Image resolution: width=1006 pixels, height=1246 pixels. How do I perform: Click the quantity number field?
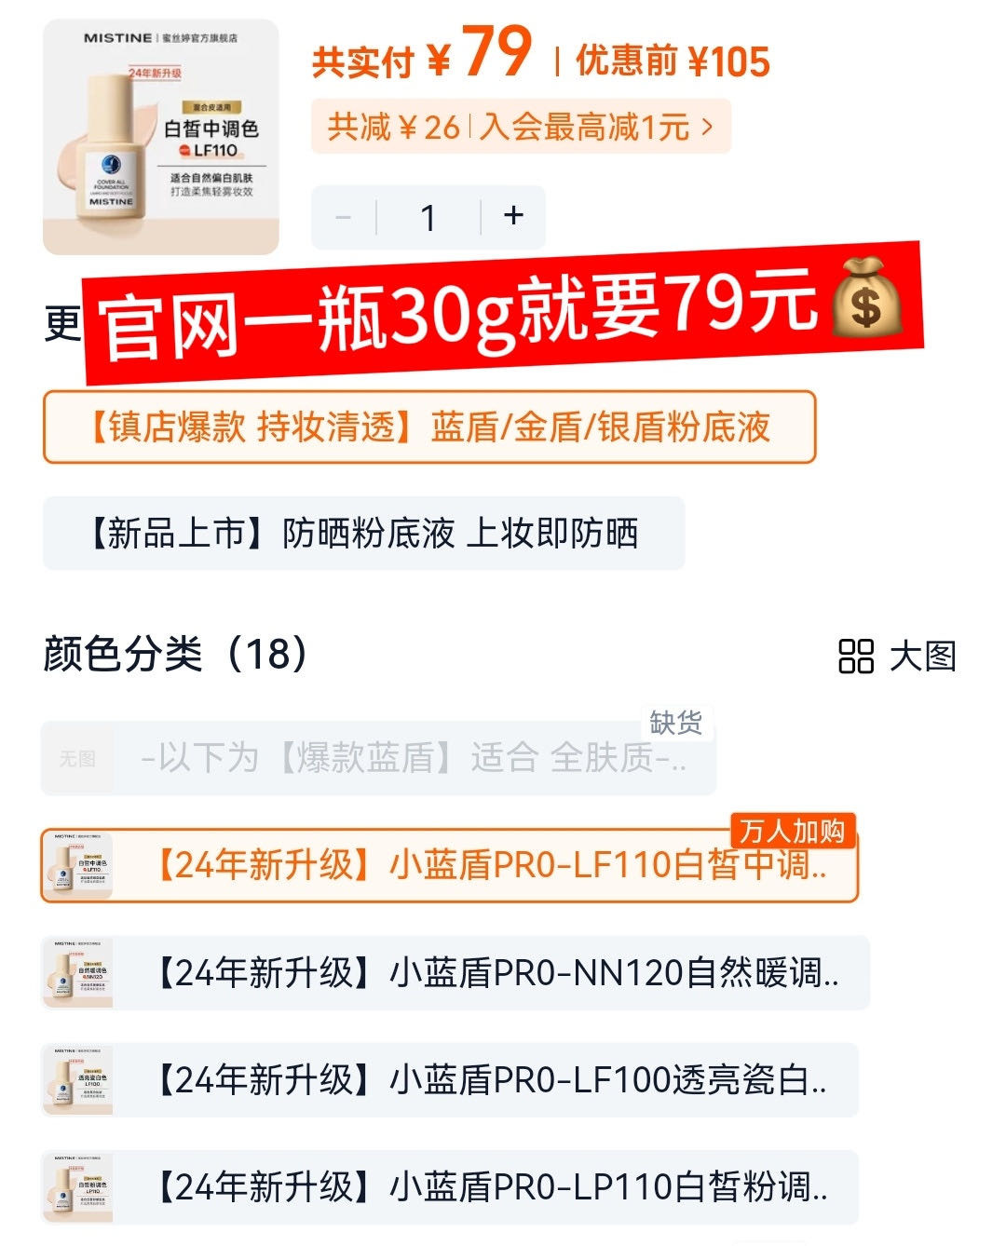tap(428, 218)
